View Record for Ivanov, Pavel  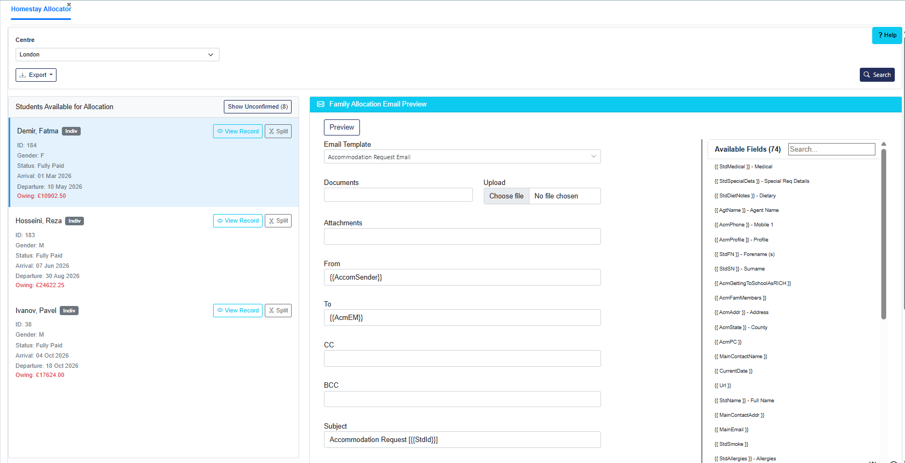coord(238,310)
